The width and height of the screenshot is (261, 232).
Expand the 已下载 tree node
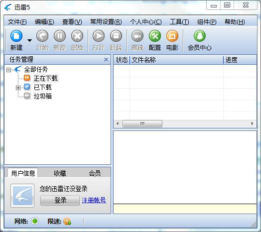click(x=18, y=88)
